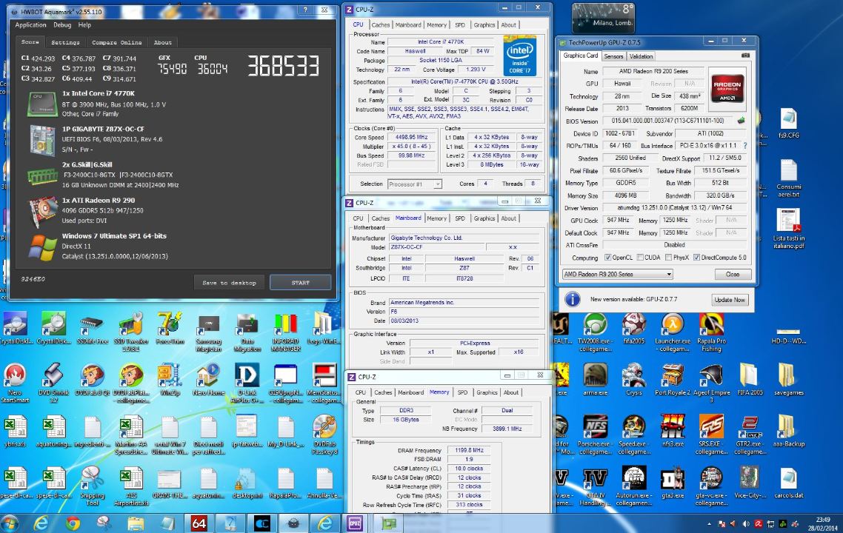The height and width of the screenshot is (533, 843).
Task: Click the About tab in the Mainboard CPU-Z window
Action: click(509, 218)
